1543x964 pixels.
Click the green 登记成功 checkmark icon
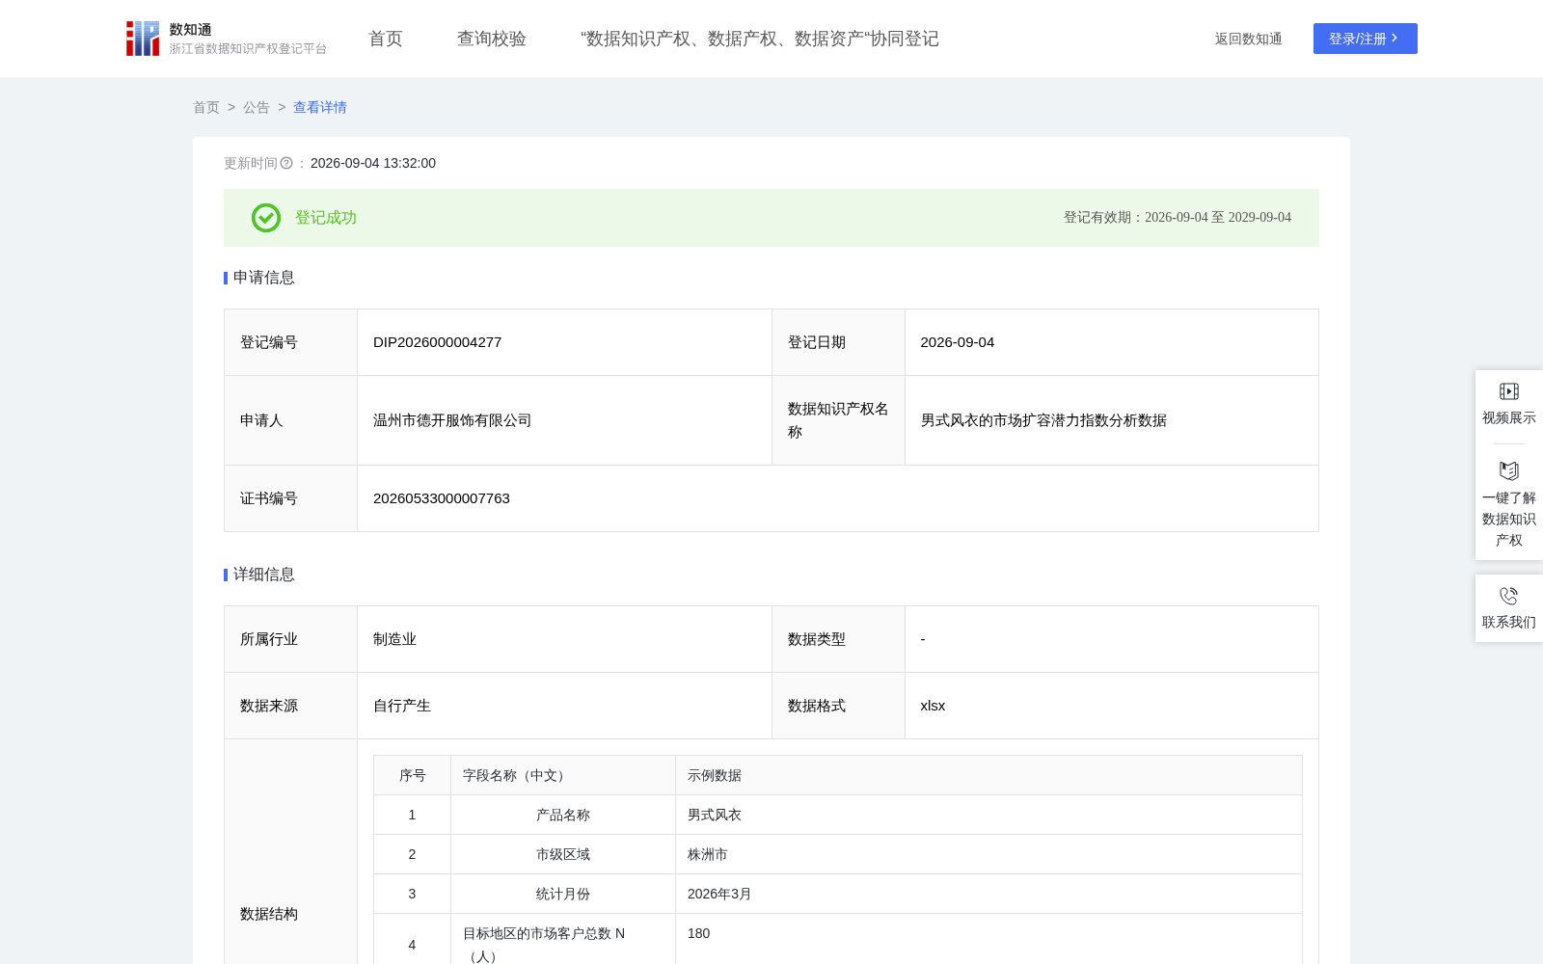[x=266, y=218]
